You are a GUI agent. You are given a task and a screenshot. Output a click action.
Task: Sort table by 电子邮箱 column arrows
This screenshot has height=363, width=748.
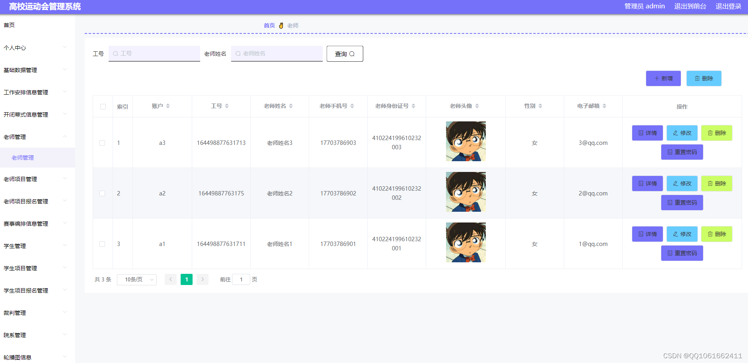tap(604, 106)
